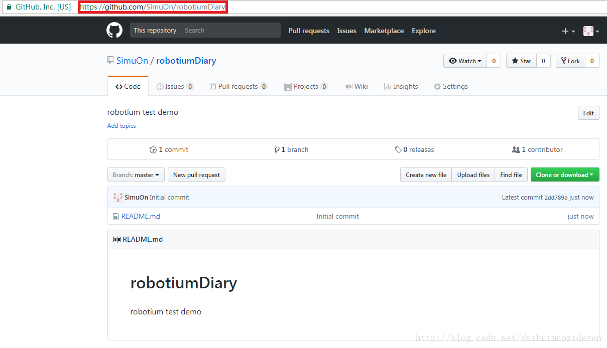
Task: Click the Upload files button
Action: pos(473,175)
